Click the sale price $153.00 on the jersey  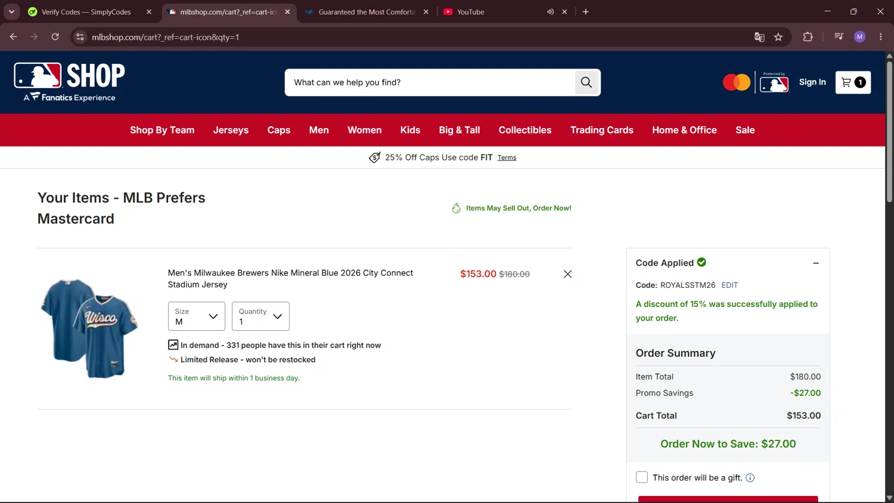tap(478, 274)
